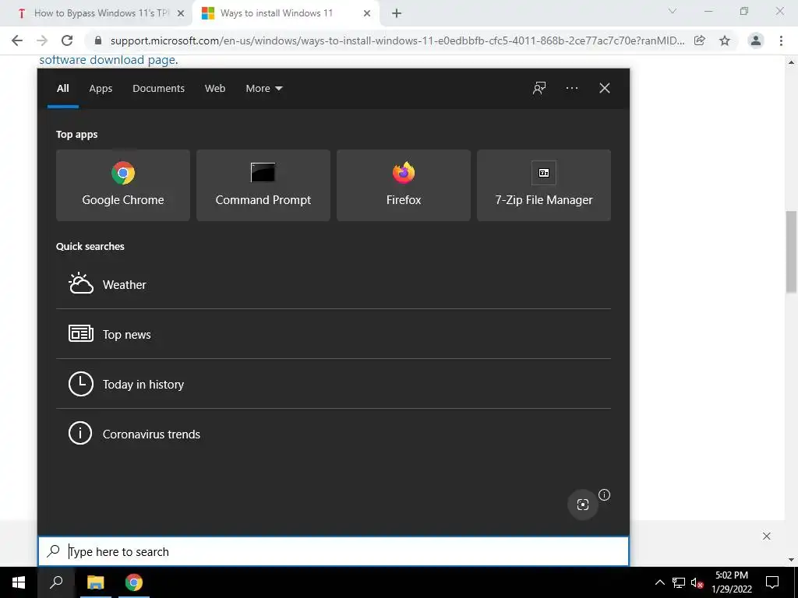Open the search options ellipsis menu
The width and height of the screenshot is (798, 598).
(571, 88)
